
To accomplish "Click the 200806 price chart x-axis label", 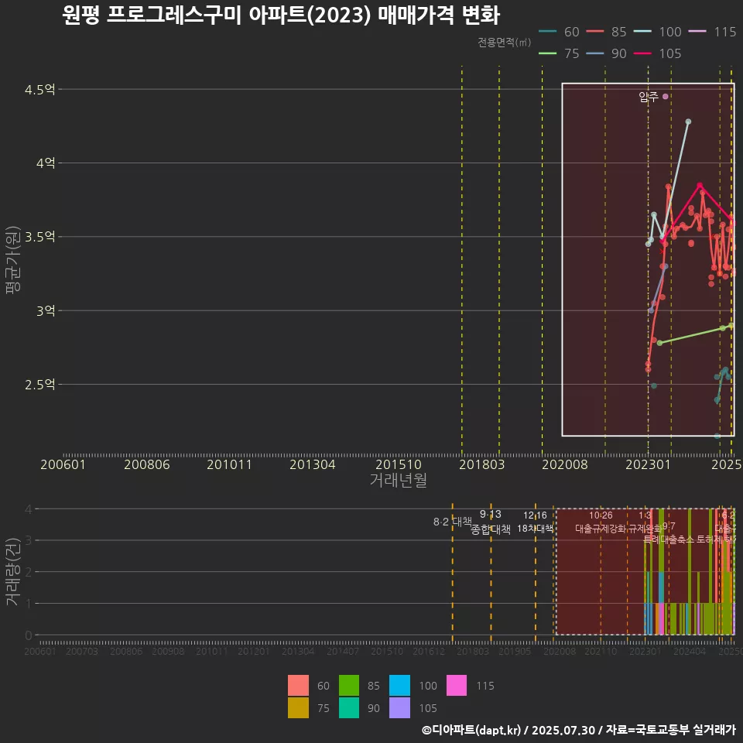I will click(x=147, y=464).
